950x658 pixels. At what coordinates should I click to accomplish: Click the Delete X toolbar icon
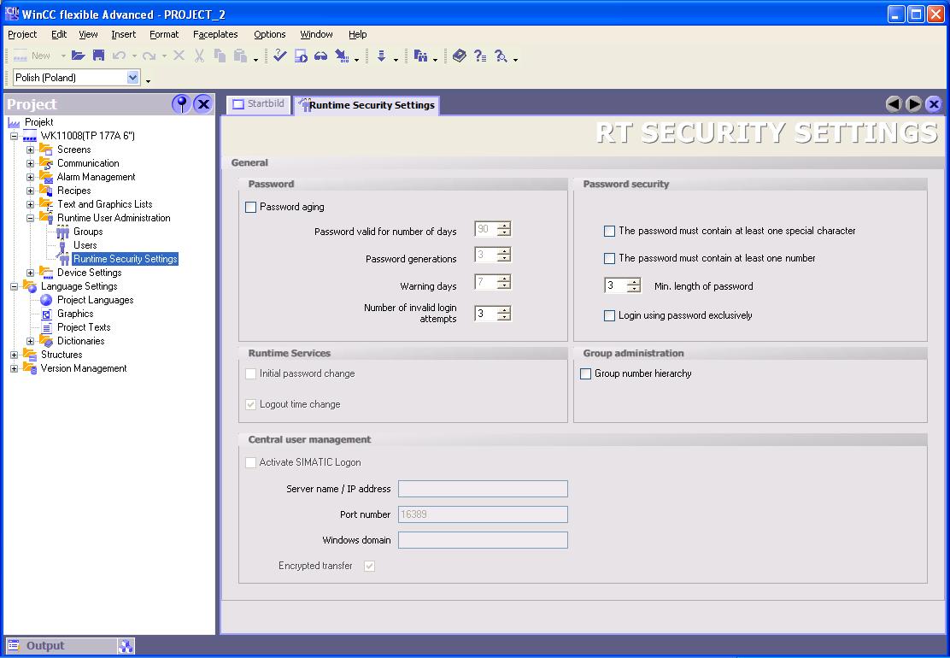click(x=179, y=56)
